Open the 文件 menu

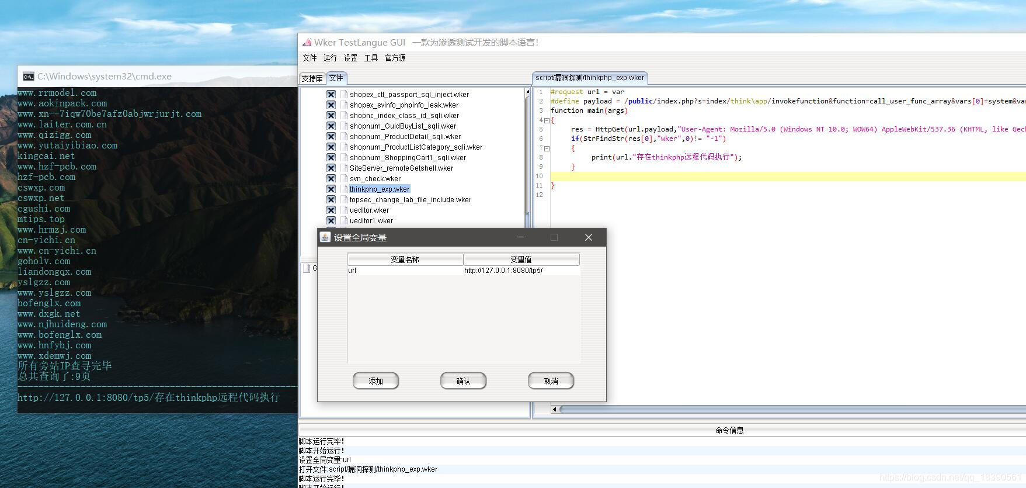(x=309, y=58)
